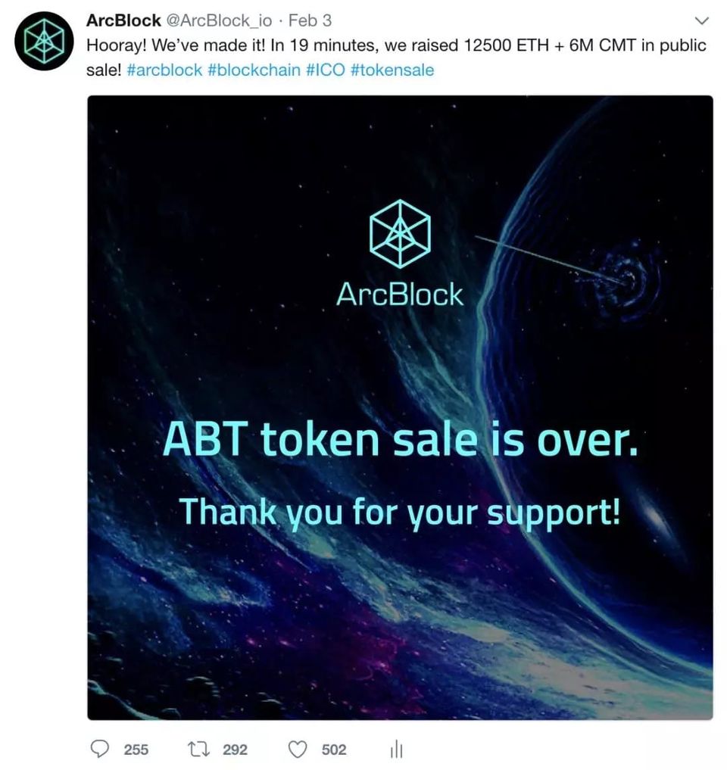This screenshot has width=727, height=770.
Task: Follow the #ICO hashtag link
Action: click(326, 70)
